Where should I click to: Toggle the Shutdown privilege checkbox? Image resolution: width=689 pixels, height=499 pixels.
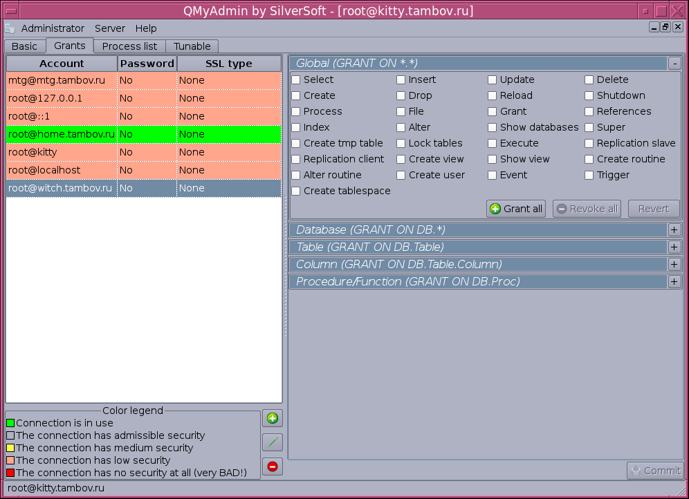(x=589, y=96)
